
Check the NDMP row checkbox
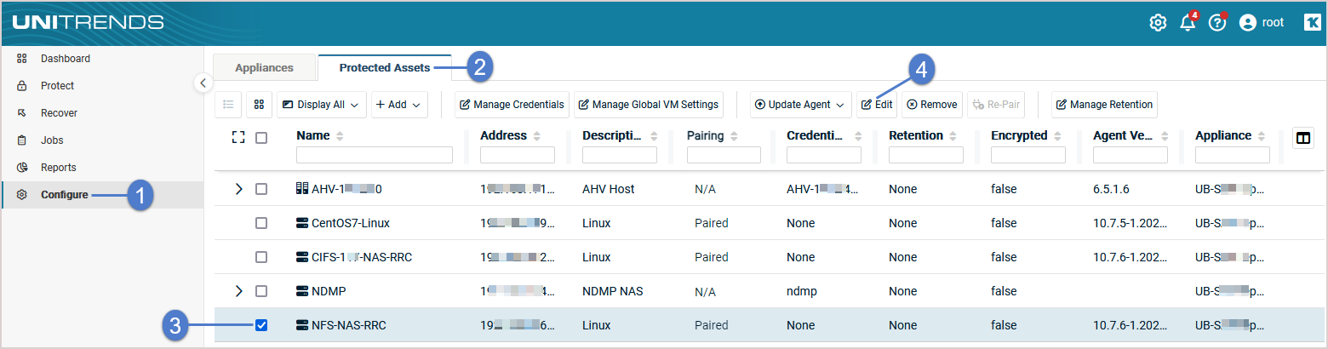[261, 291]
